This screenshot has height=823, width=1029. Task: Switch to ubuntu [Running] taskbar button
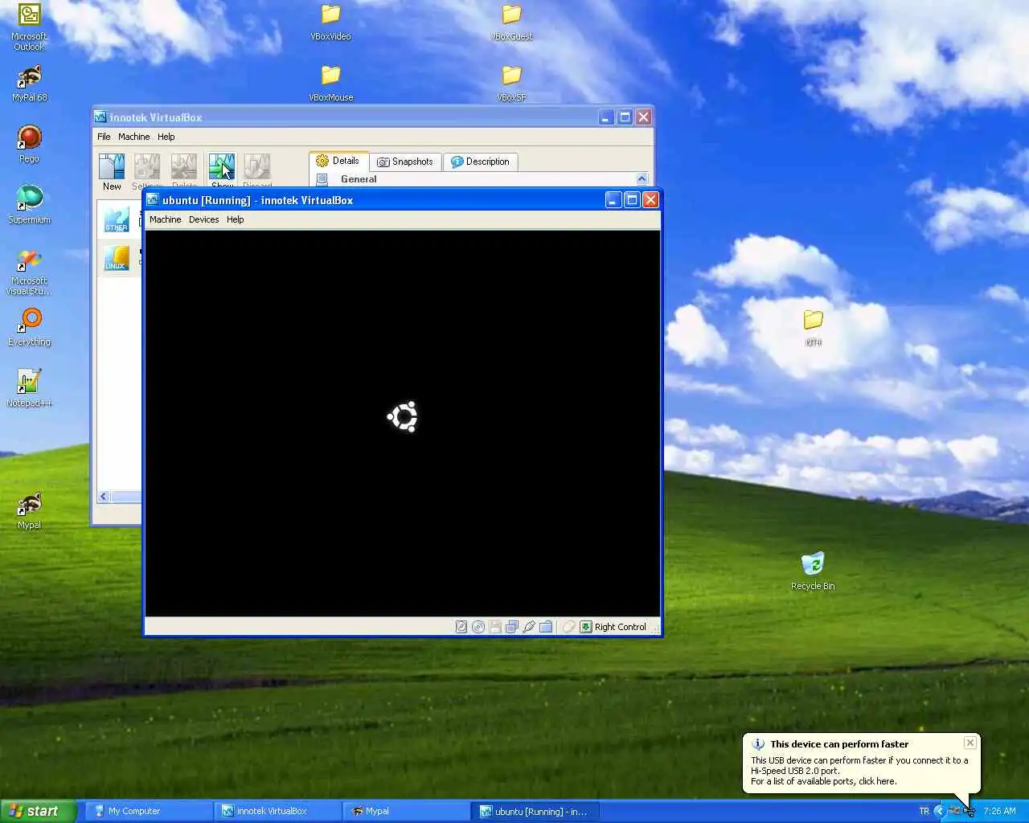point(535,811)
